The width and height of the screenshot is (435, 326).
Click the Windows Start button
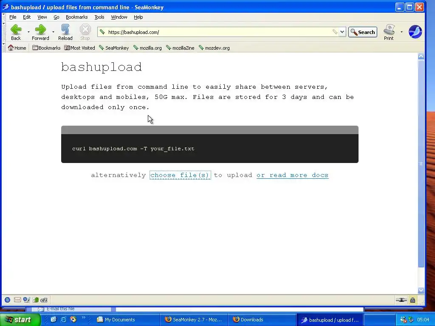20,320
